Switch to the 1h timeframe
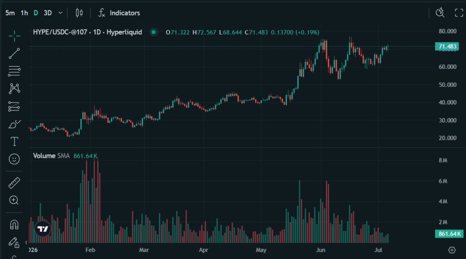This screenshot has height=259, width=466. (25, 13)
